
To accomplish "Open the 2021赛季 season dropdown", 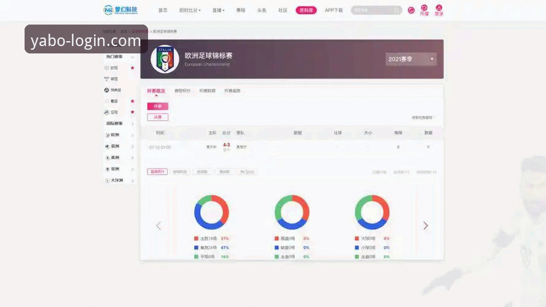I will pos(411,59).
